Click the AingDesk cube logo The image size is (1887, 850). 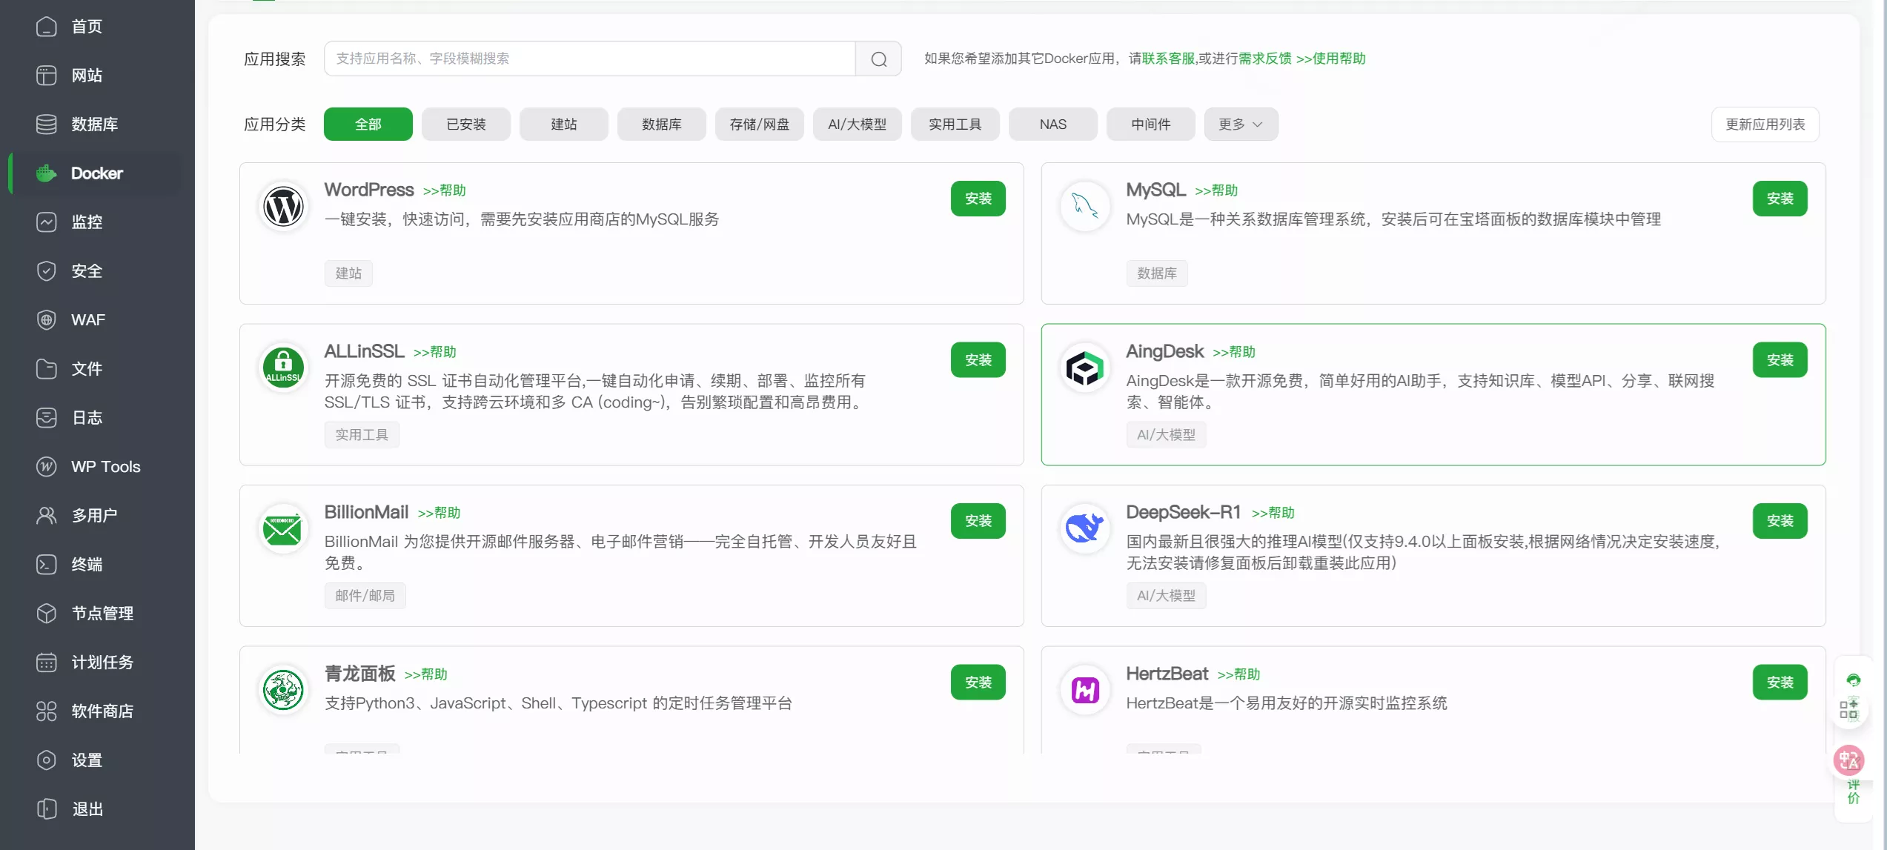[x=1084, y=368]
